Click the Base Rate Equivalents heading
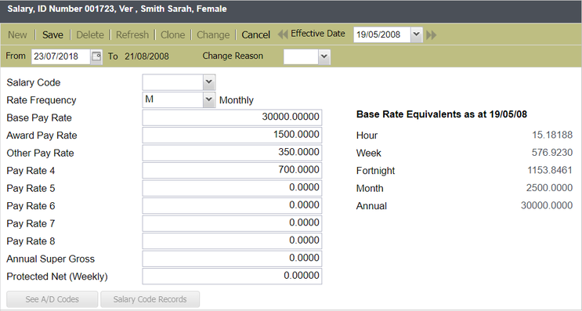Image resolution: width=582 pixels, height=311 pixels. click(442, 114)
